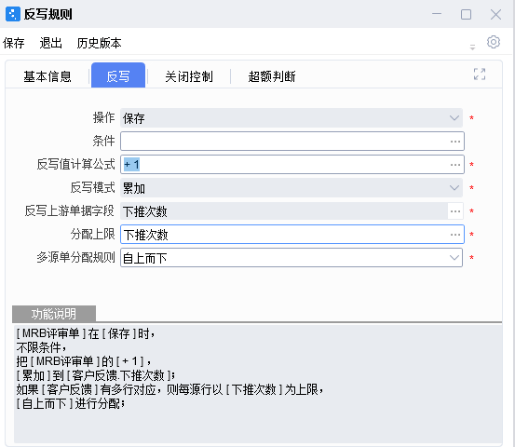Click the 反写规则 app icon in title bar
The height and width of the screenshot is (447, 515).
(13, 14)
